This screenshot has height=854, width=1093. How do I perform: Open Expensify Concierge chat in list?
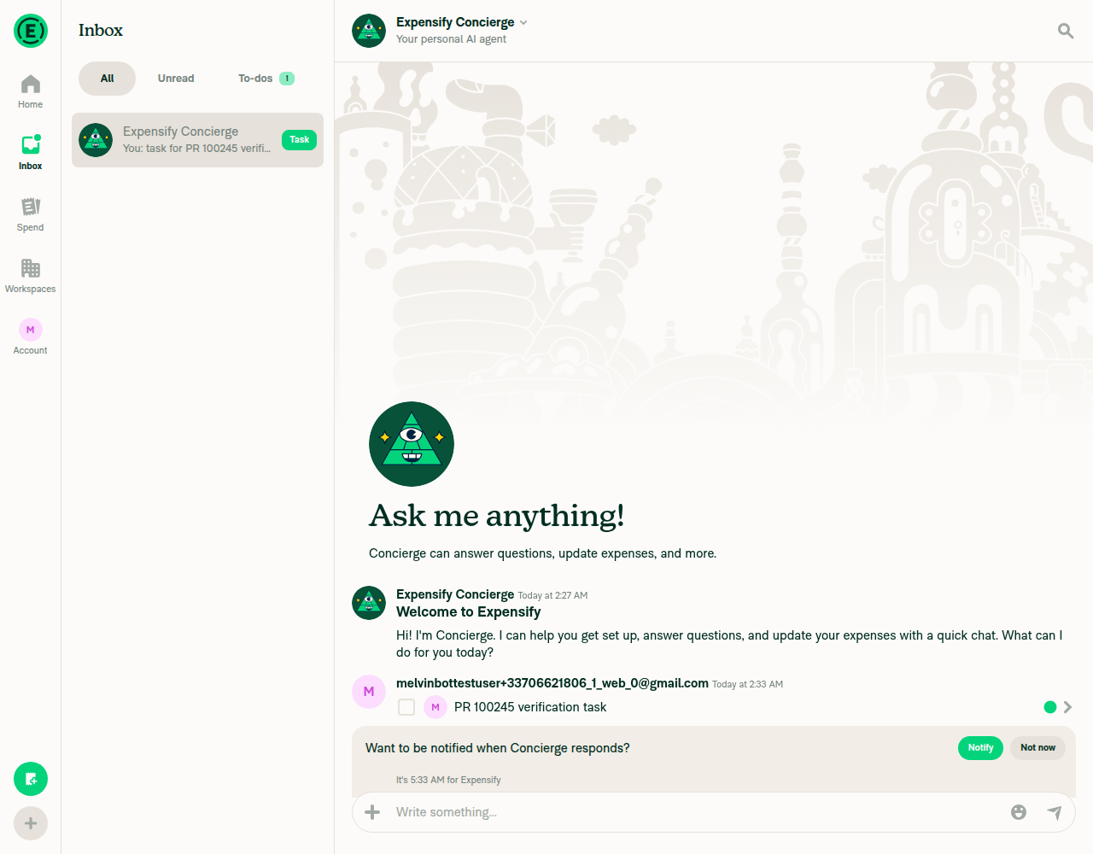[197, 140]
